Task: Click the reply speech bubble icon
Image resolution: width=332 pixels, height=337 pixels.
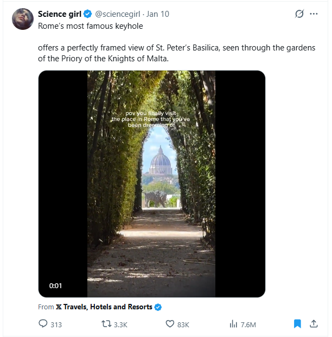Action: (43, 323)
